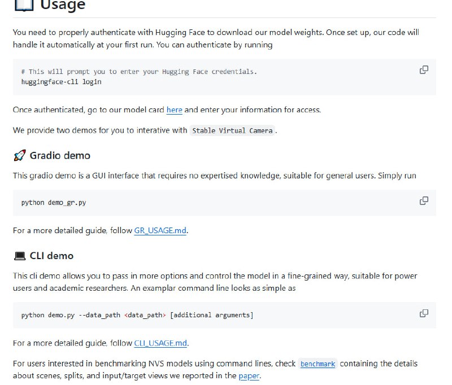Click the data_path placeholder in CLI command
The width and height of the screenshot is (452, 385).
(133, 315)
